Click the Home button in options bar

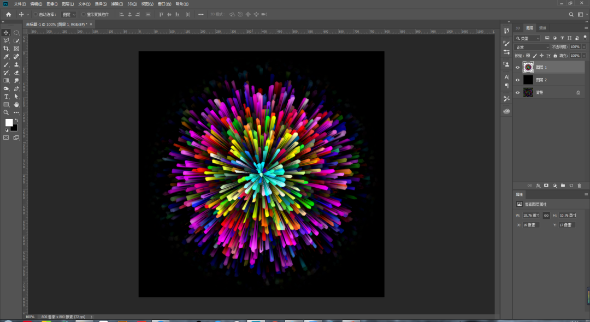coord(8,14)
